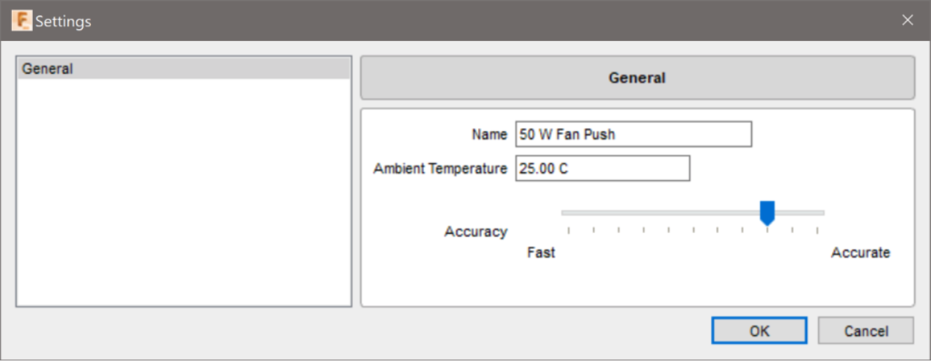This screenshot has width=931, height=362.
Task: Click the Fast label under the slider
Action: pos(541,253)
